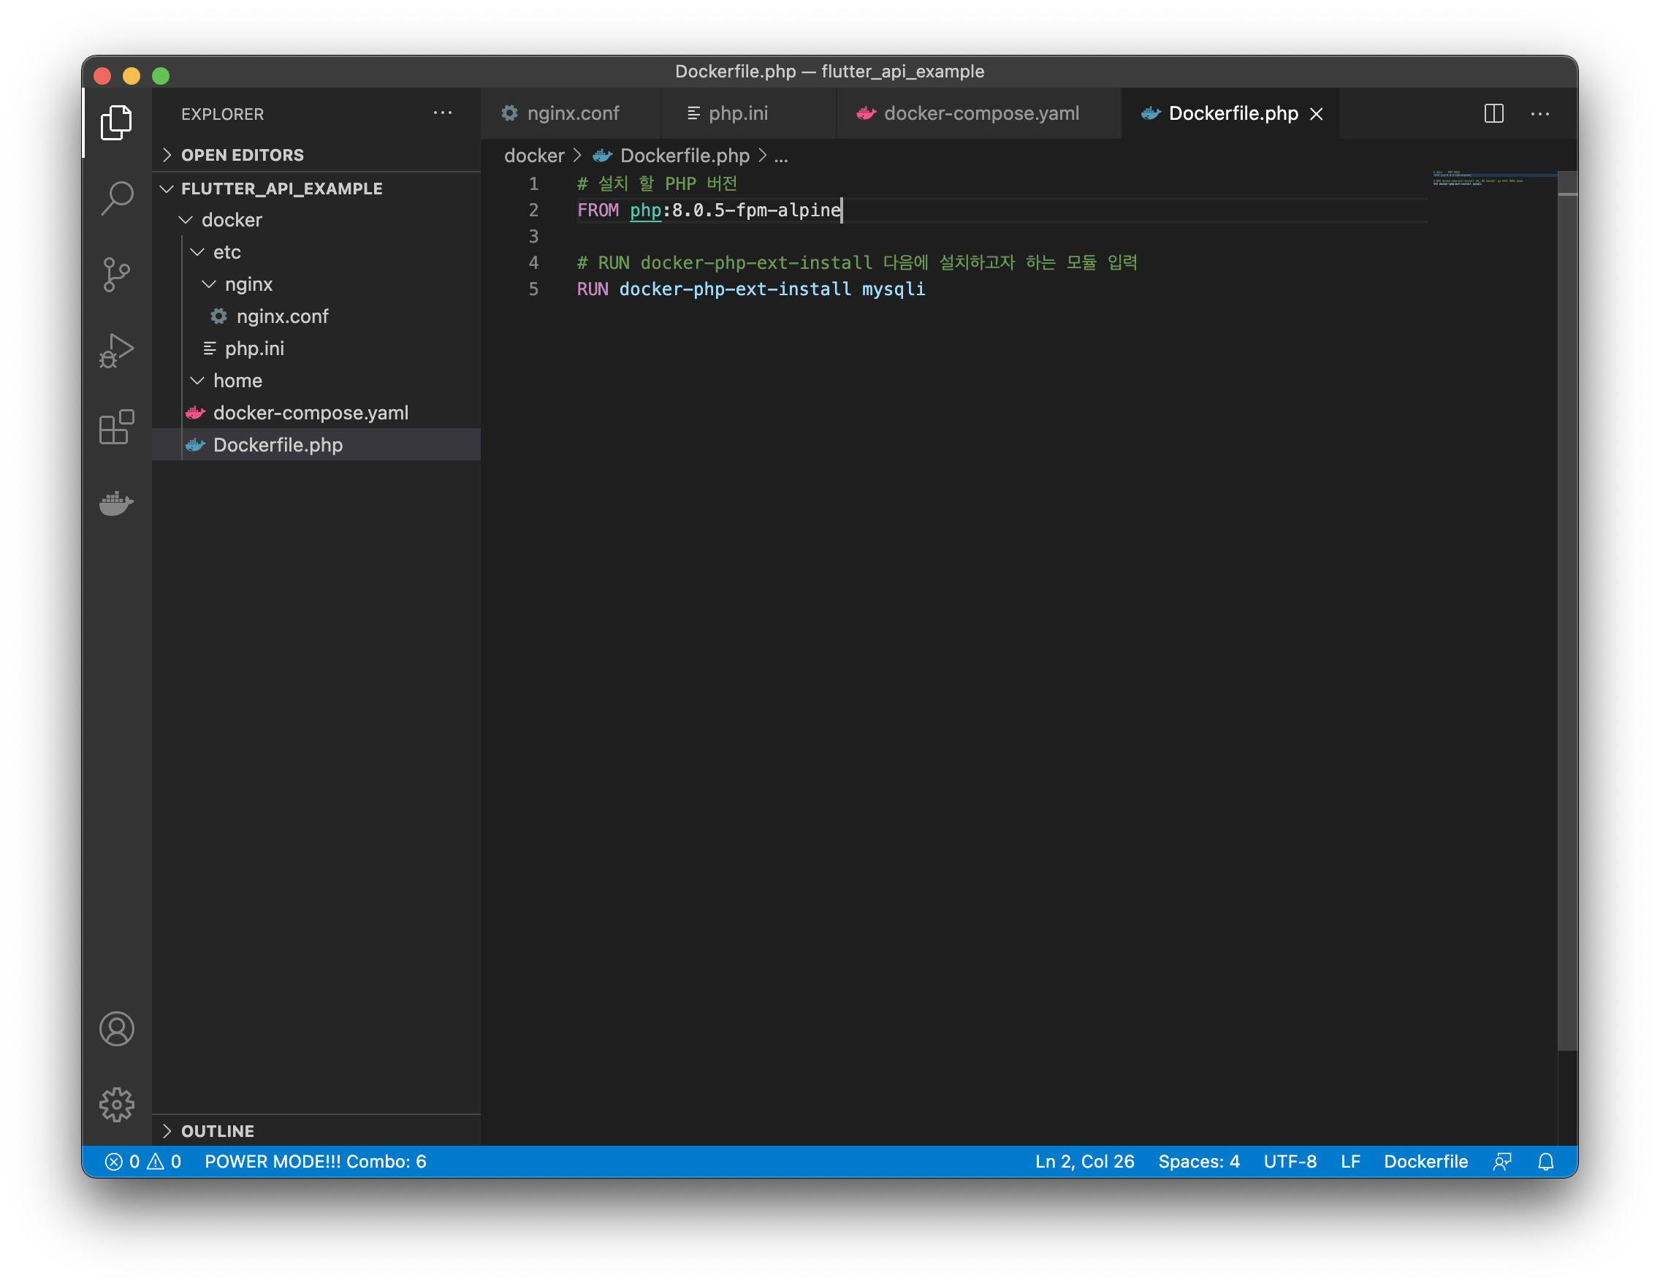Image resolution: width=1660 pixels, height=1286 pixels.
Task: Open the Search view in activity bar
Action: pyautogui.click(x=116, y=197)
